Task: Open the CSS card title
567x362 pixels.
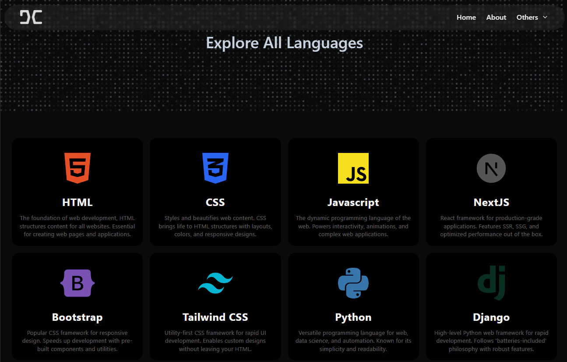Action: [215, 202]
